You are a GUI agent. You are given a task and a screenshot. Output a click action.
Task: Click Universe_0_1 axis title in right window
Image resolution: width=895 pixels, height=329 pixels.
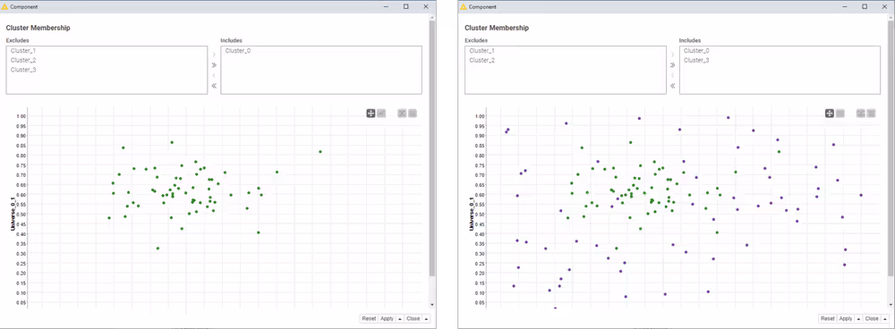[471, 214]
